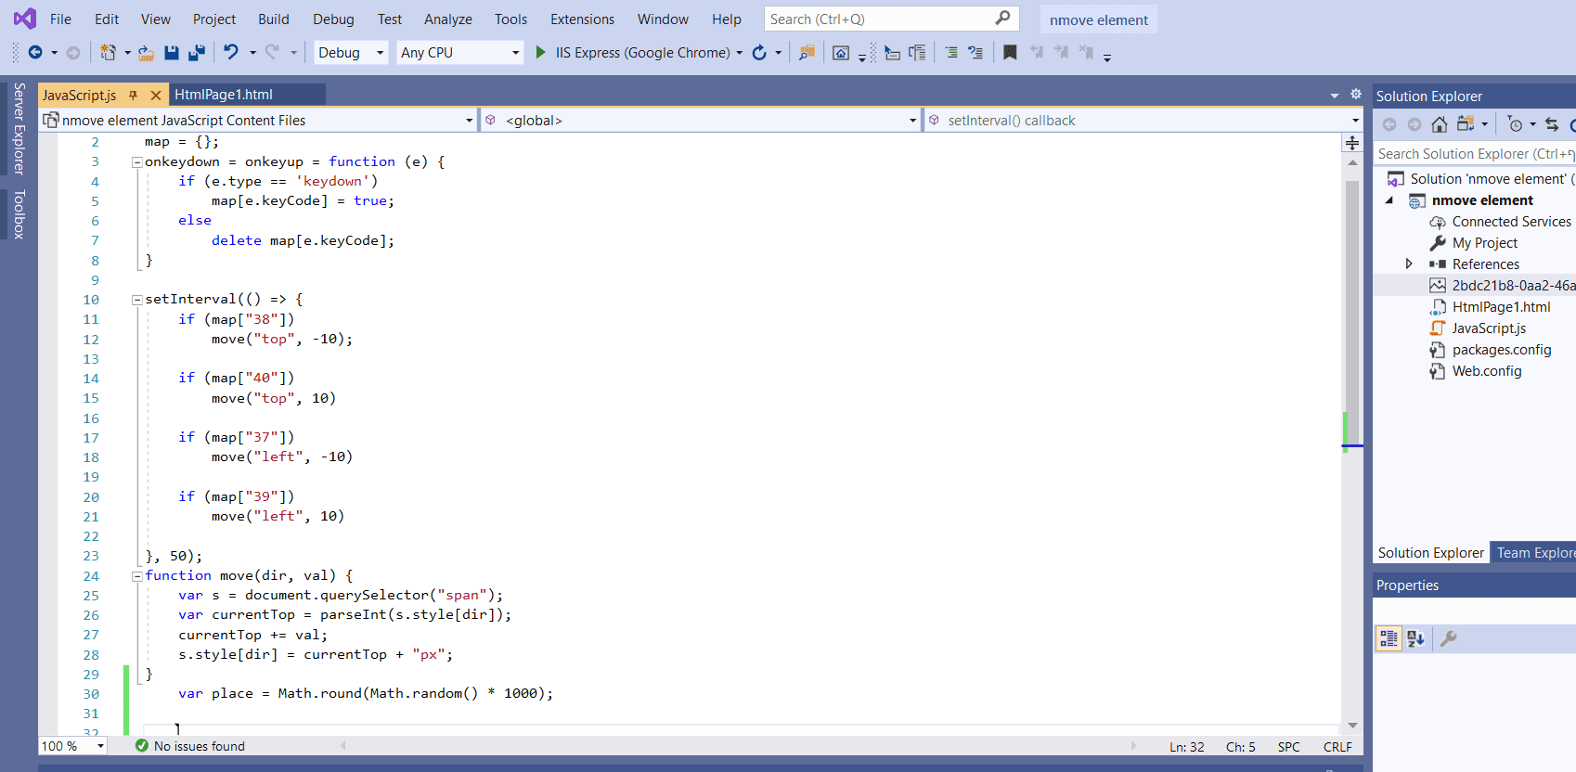The height and width of the screenshot is (772, 1576).
Task: Open the active document list dropdown arrow
Action: [x=1335, y=95]
